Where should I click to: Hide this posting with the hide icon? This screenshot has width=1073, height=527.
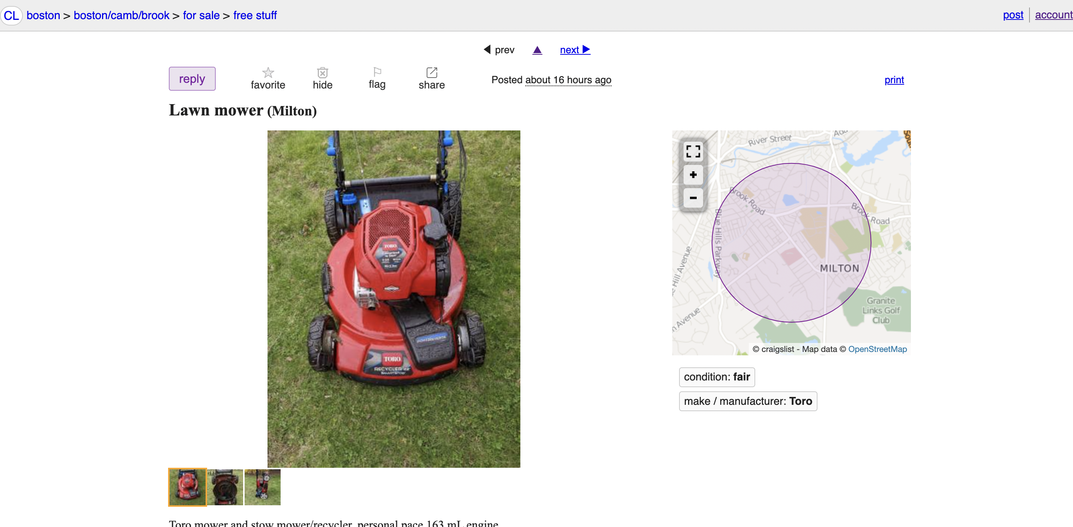pos(322,73)
